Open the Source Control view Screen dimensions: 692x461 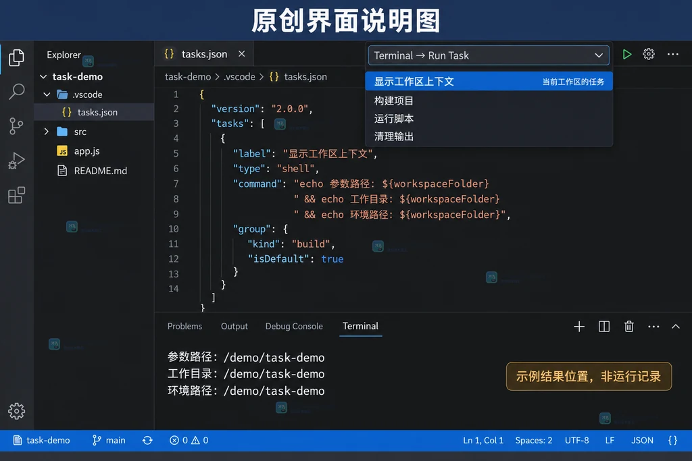coord(16,126)
